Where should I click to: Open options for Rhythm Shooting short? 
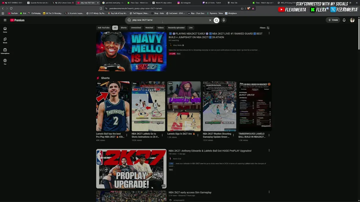pyautogui.click(x=233, y=135)
